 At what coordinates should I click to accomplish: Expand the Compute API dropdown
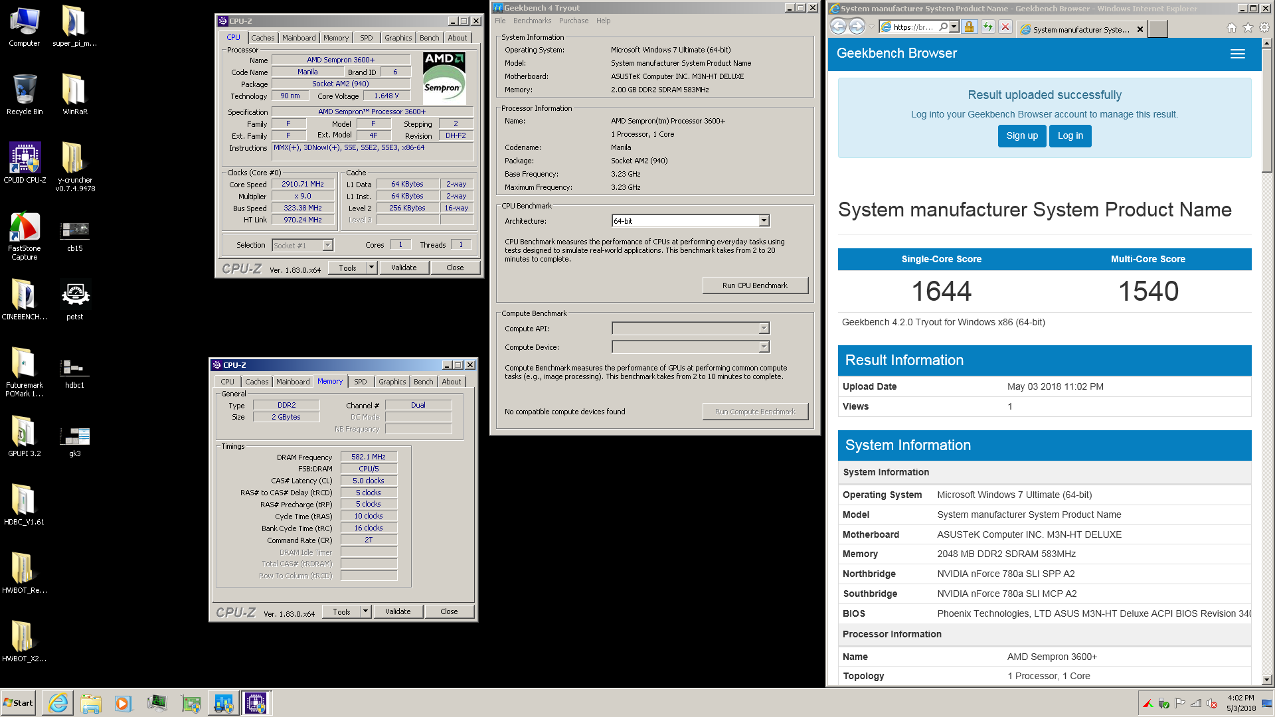pyautogui.click(x=764, y=329)
